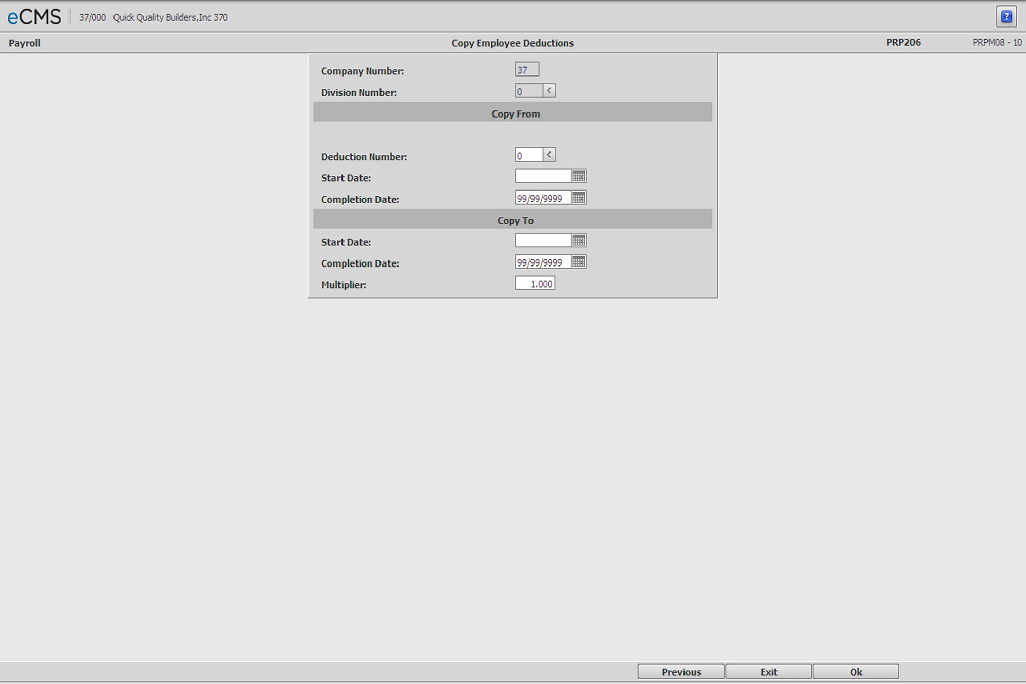This screenshot has height=684, width=1026.
Task: Click the Copy To Start Date field
Action: click(x=542, y=241)
